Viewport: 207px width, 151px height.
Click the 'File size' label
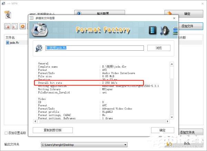click(45, 76)
